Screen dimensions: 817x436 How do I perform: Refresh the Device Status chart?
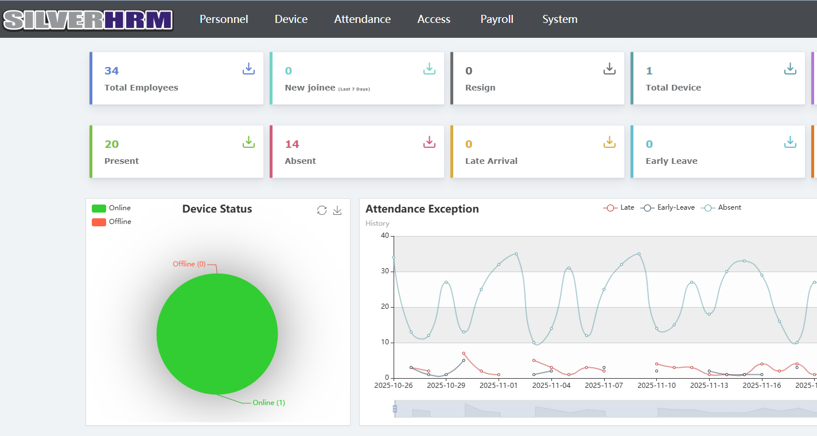pyautogui.click(x=322, y=210)
